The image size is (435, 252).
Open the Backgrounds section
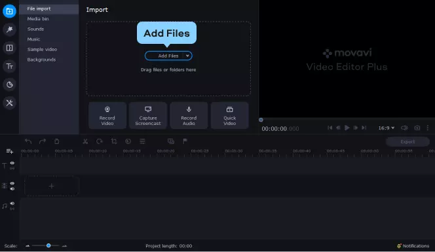(x=42, y=60)
